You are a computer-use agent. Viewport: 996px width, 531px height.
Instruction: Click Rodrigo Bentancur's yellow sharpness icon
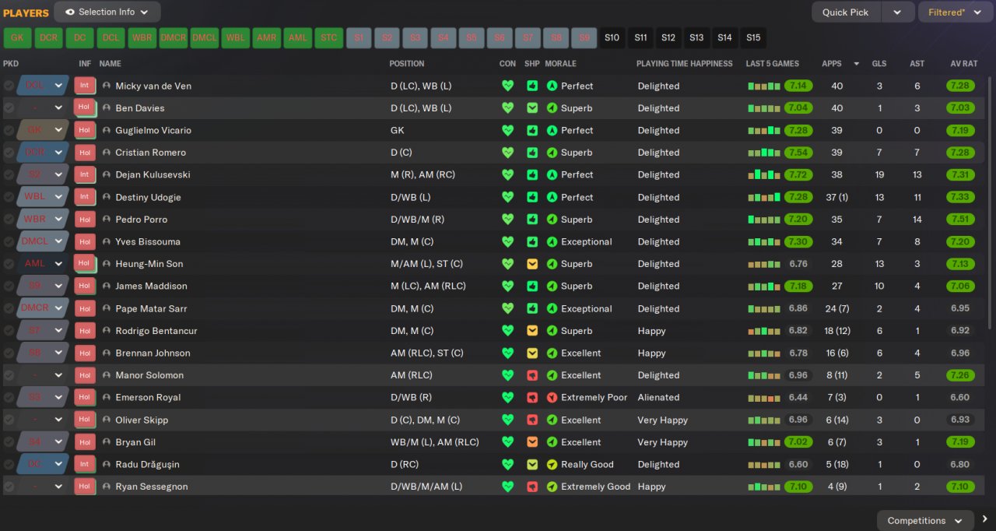coord(532,331)
